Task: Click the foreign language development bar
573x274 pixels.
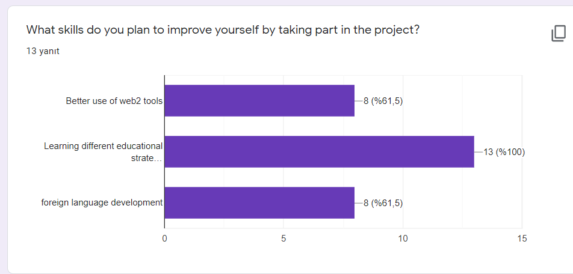Action: 259,202
